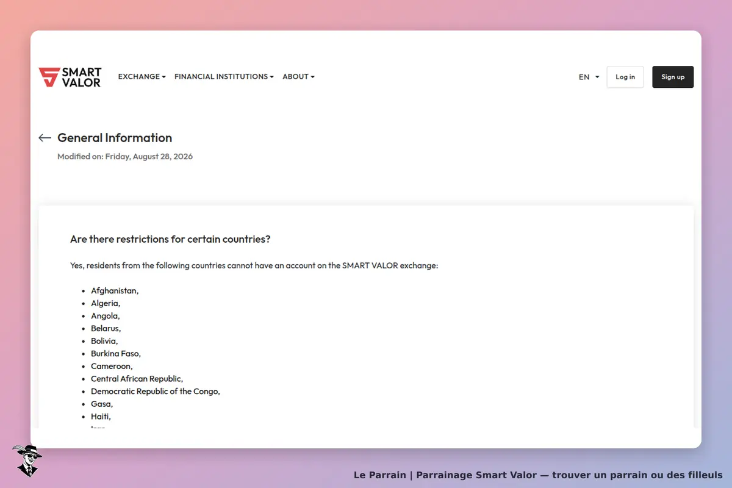
Task: Go back using the left arrow icon
Action: click(45, 138)
